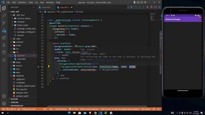Open the Extensions view
Image resolution: width=205 pixels, height=115 pixels.
click(x=4, y=38)
